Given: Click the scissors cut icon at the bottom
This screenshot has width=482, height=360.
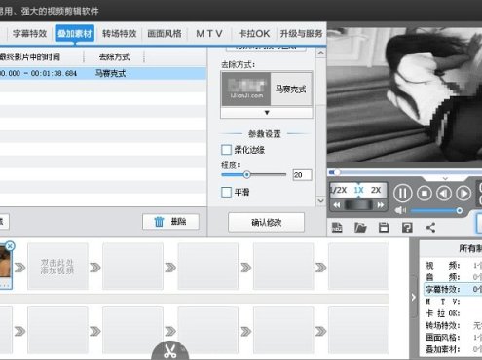Looking at the screenshot, I should (170, 351).
